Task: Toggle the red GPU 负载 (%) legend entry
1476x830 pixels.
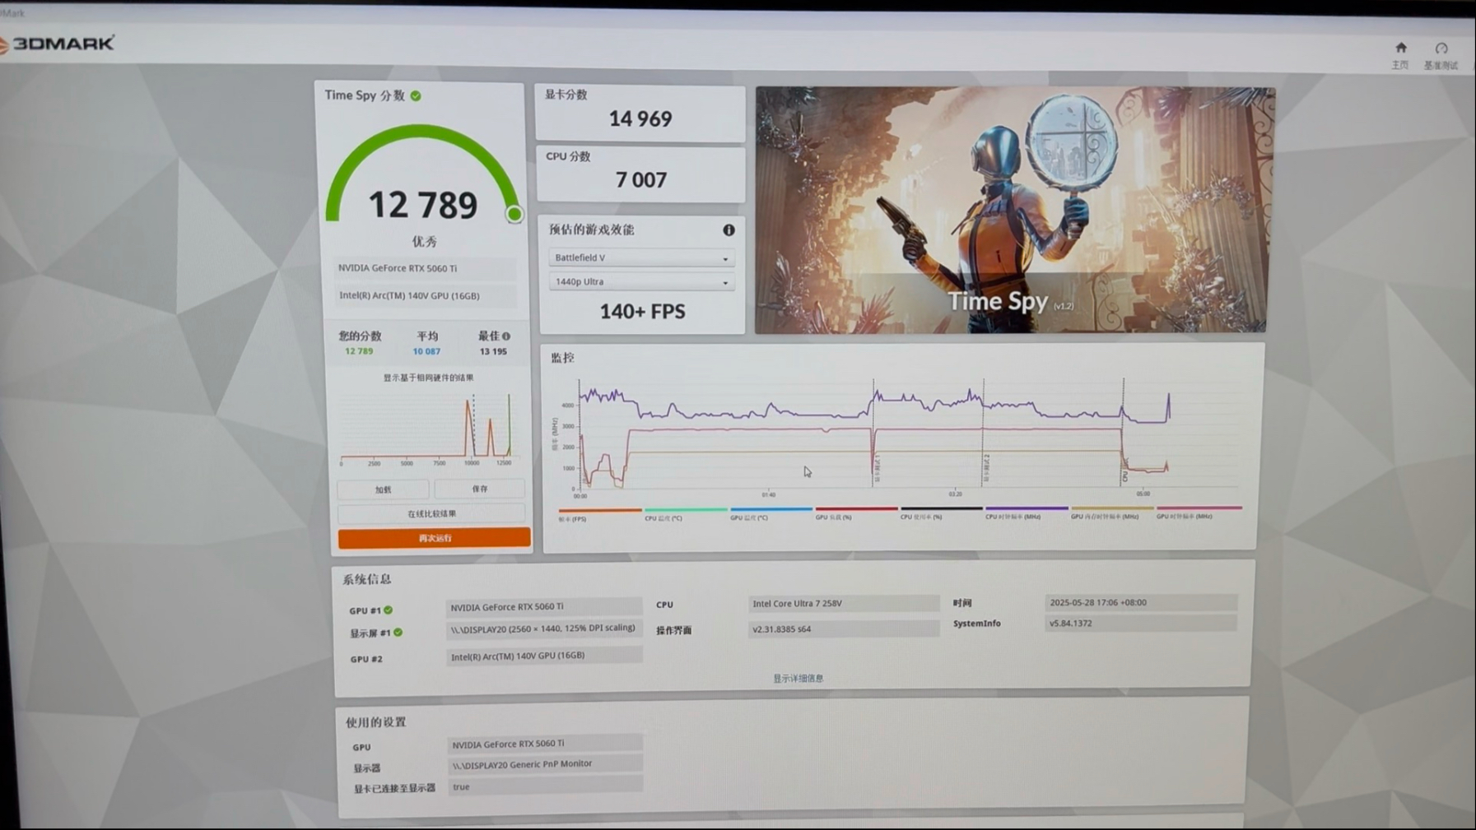Action: [x=856, y=513]
